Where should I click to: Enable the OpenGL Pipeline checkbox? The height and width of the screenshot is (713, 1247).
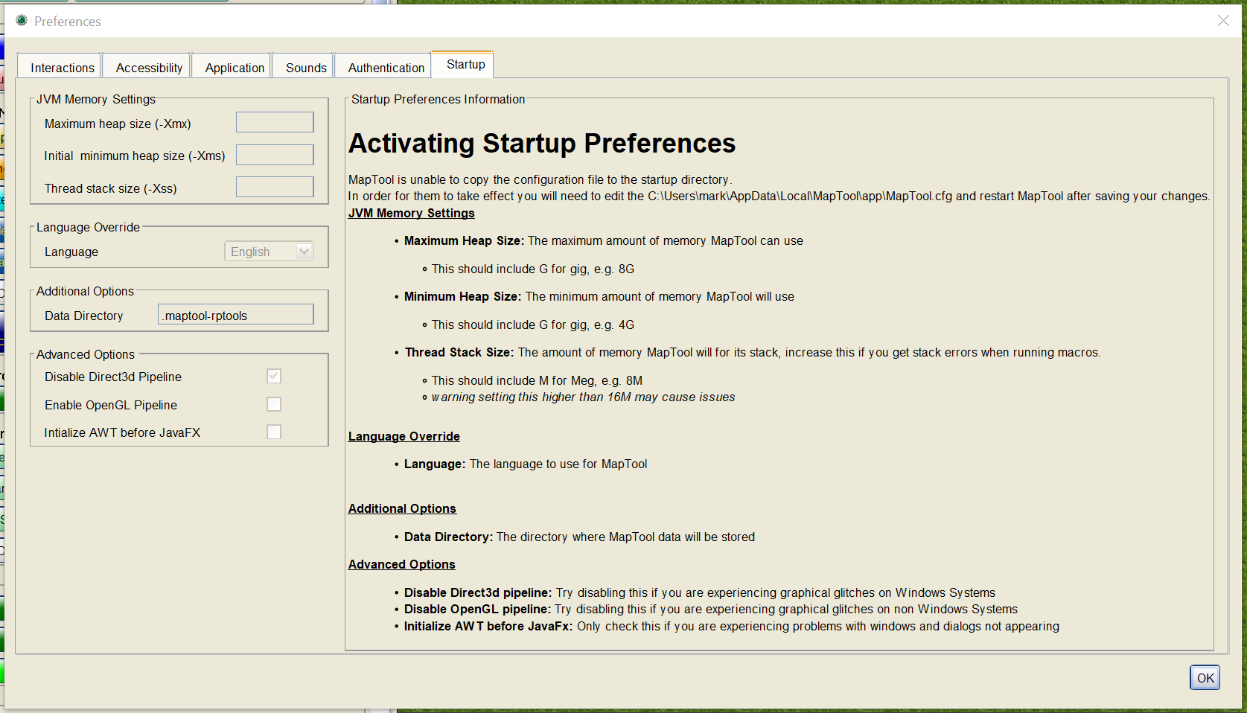274,404
